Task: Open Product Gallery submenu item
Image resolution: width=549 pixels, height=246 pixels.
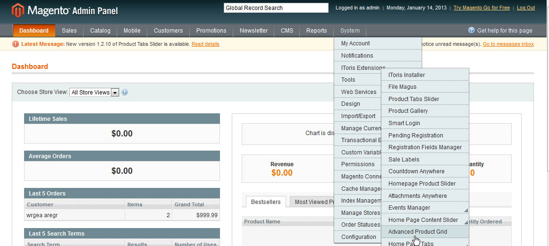Action: click(x=425, y=111)
